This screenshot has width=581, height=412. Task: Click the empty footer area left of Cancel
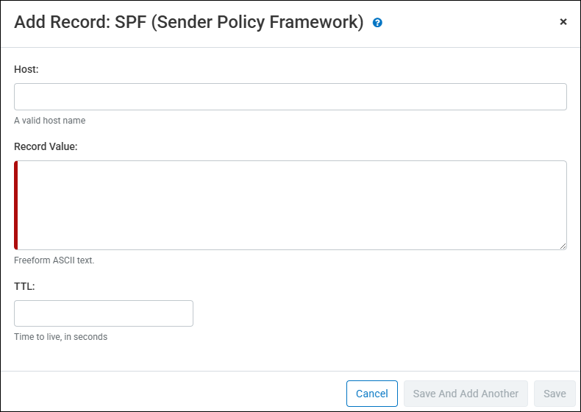[x=169, y=394]
